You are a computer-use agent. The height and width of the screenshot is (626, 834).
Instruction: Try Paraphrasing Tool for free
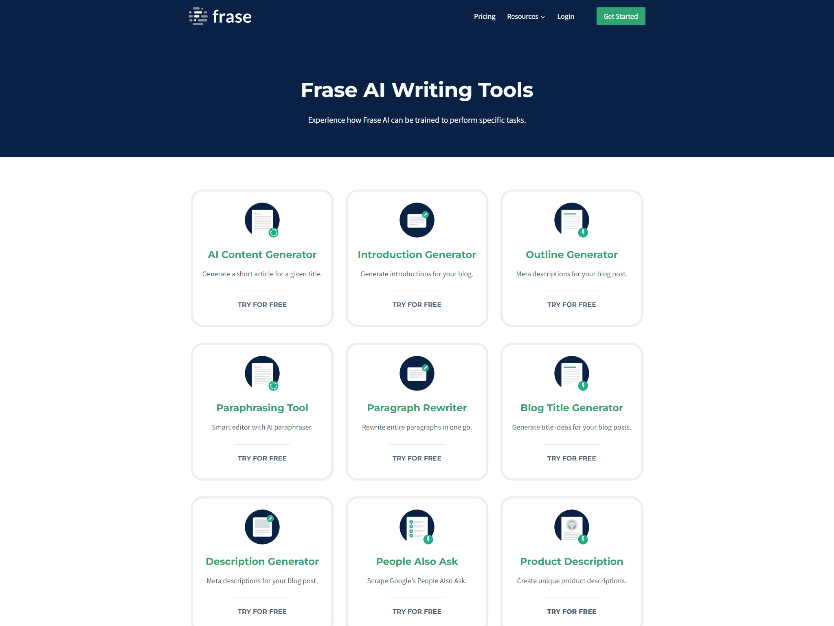262,458
